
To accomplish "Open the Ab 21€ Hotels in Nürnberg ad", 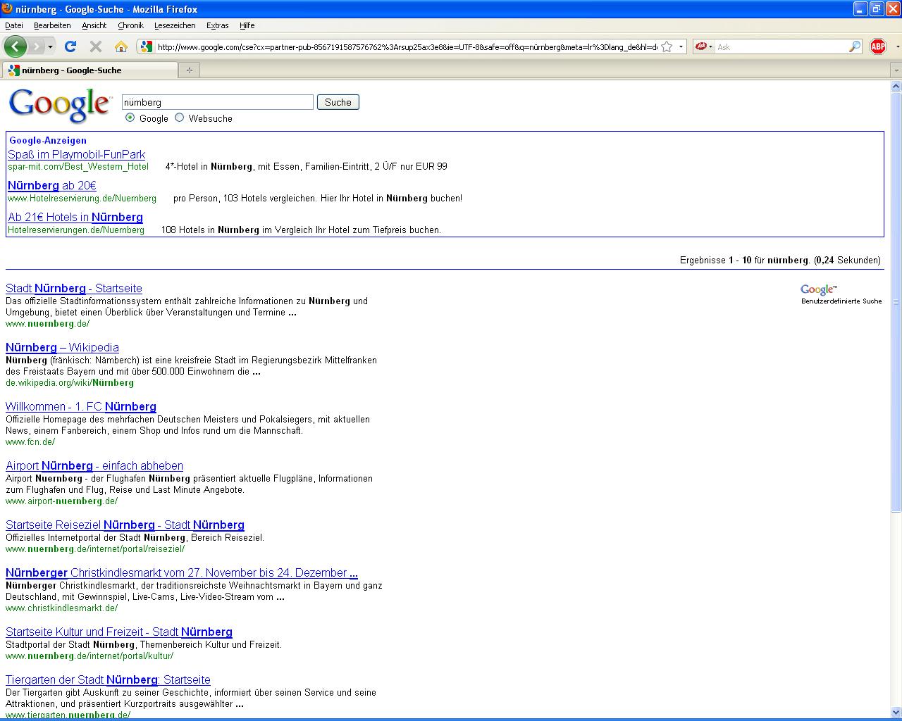I will (x=75, y=217).
